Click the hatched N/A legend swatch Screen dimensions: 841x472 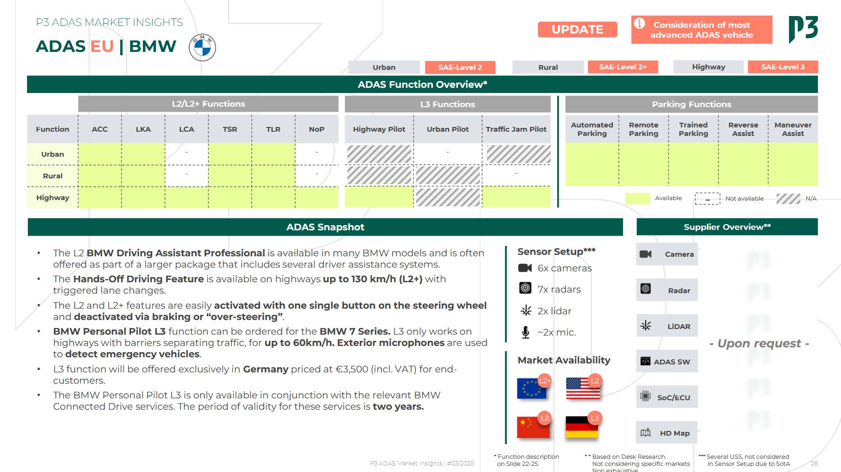point(788,199)
